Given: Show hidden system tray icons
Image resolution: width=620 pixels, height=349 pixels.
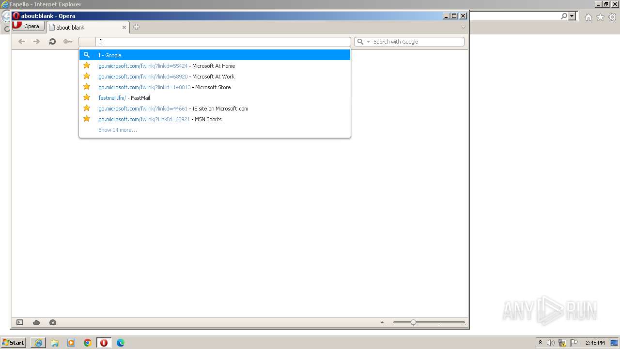Looking at the screenshot, I should (540, 343).
